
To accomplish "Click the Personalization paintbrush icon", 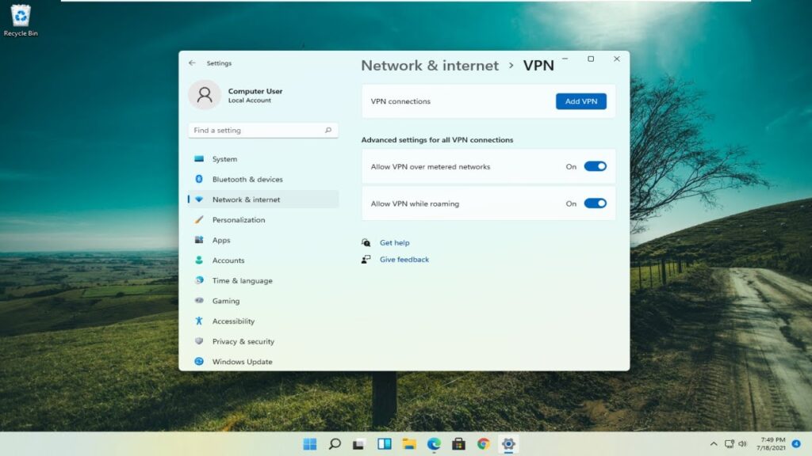I will (x=199, y=220).
